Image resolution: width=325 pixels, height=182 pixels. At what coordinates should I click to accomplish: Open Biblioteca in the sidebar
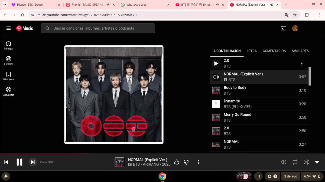[9, 76]
